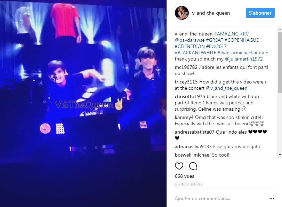
Task: Open the #CELINEDION hashtag
Action: [x=190, y=46]
